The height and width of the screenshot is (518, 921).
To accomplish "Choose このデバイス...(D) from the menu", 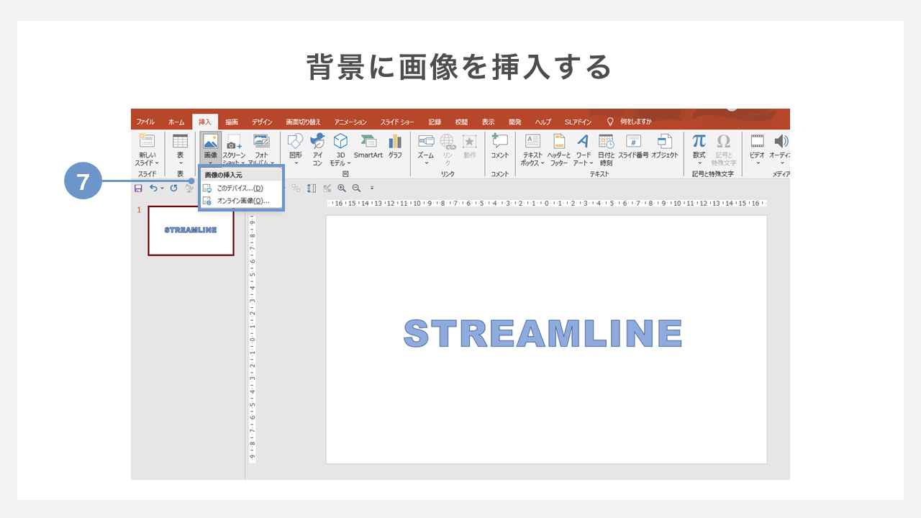I will coord(241,188).
